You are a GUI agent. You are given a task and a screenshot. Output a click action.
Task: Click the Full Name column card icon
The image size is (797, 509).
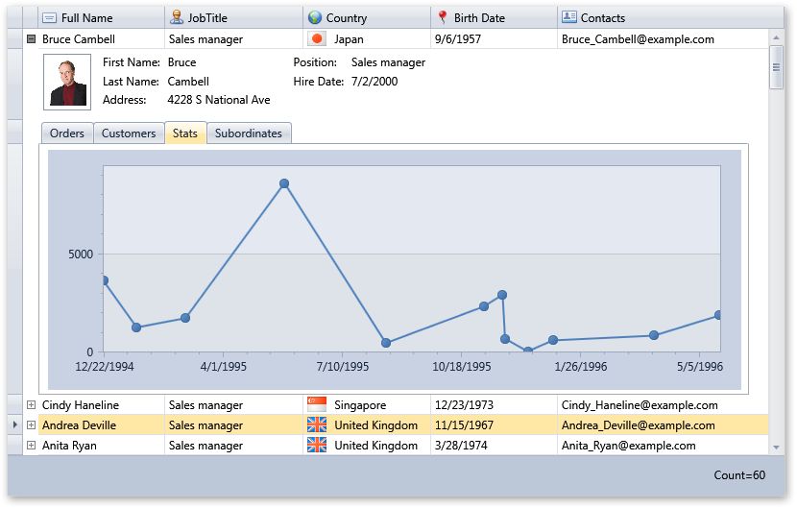point(50,17)
